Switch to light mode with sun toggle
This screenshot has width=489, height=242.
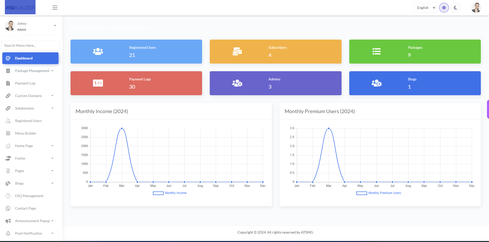click(x=444, y=8)
